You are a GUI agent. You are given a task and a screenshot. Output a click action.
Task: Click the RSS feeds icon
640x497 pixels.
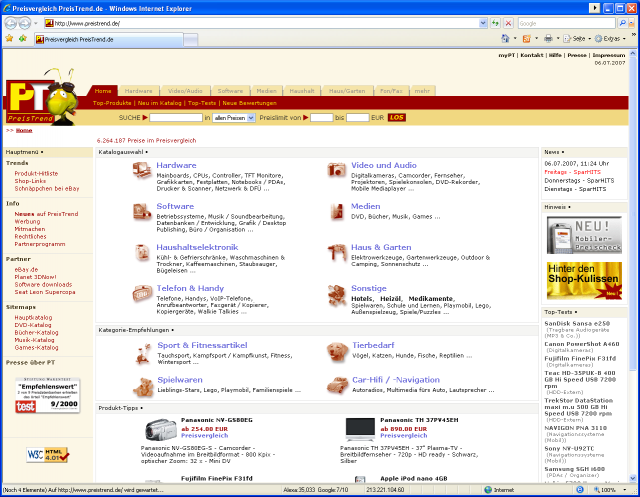coord(526,38)
